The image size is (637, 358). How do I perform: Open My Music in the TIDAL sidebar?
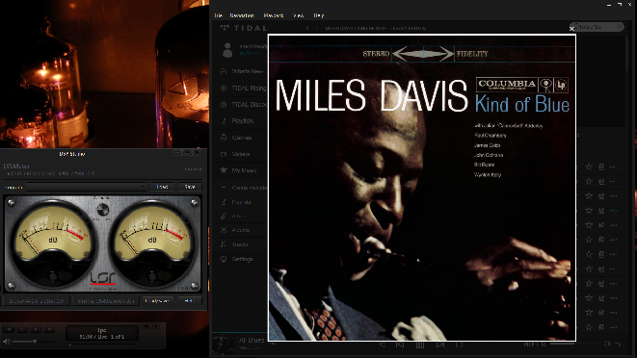(x=244, y=170)
